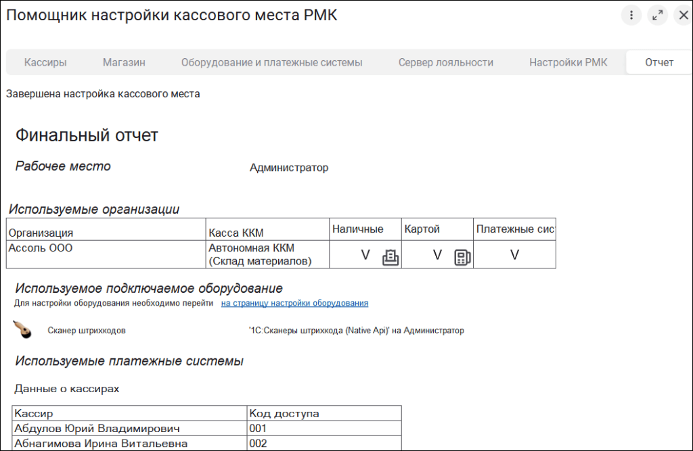Click the cash register icon under Наличные

(390, 257)
